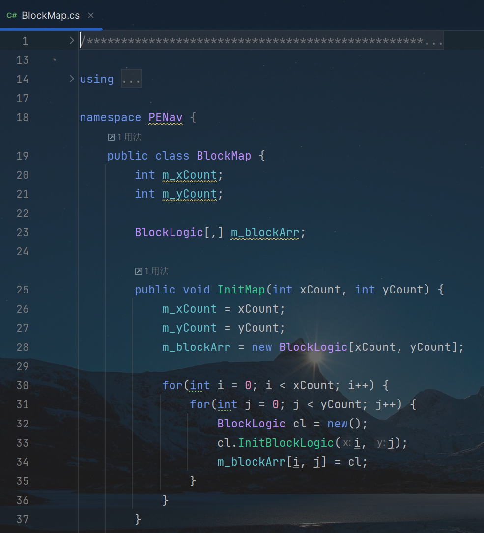Click the closing brace on line 37
The height and width of the screenshot is (533, 484).
138,519
